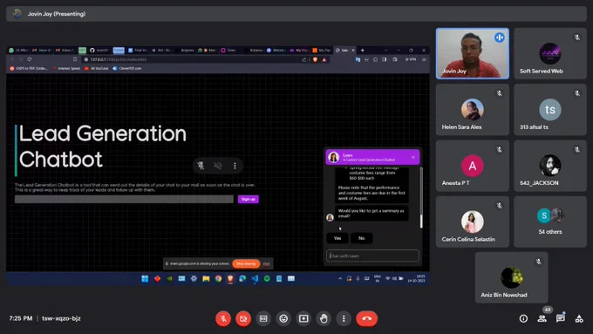Open the emoji reactions button

(x=283, y=318)
